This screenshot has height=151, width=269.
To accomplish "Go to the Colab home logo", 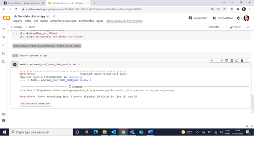I will [6, 18].
